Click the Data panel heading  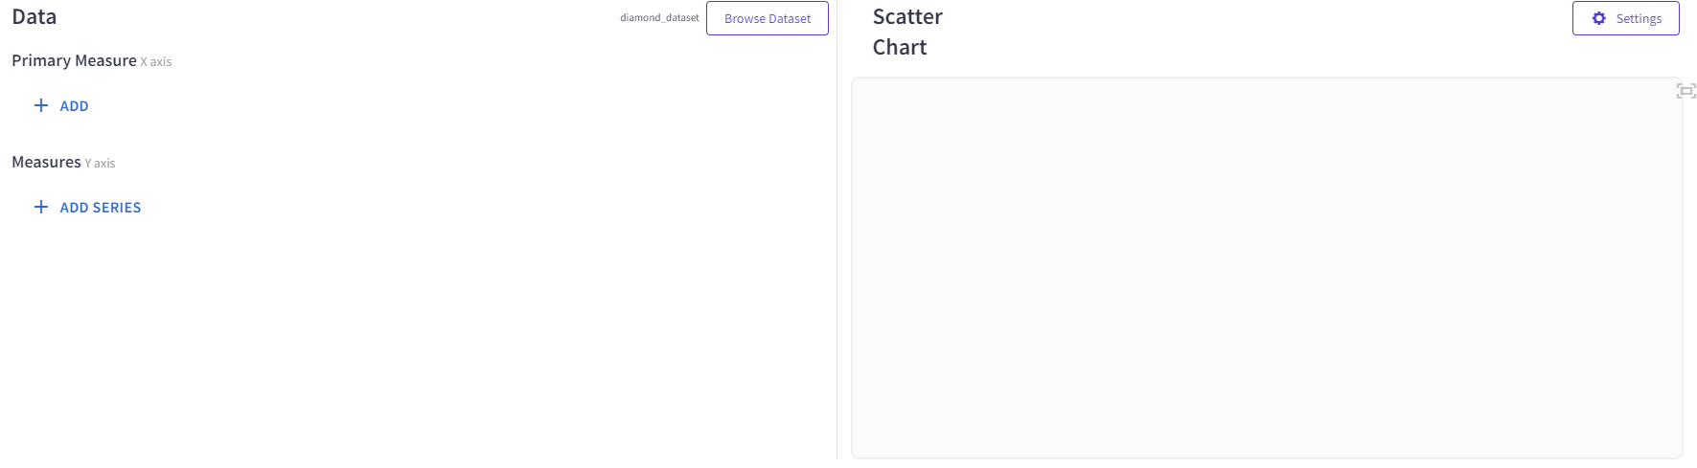[x=34, y=17]
